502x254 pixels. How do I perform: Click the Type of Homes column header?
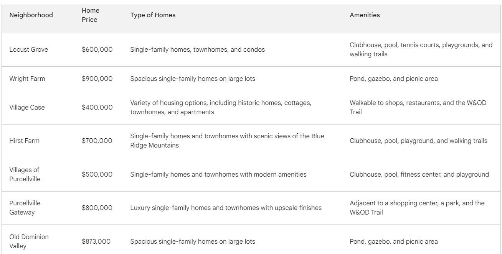click(153, 15)
